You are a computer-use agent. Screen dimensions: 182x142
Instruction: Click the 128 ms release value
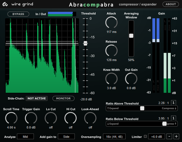111,60
